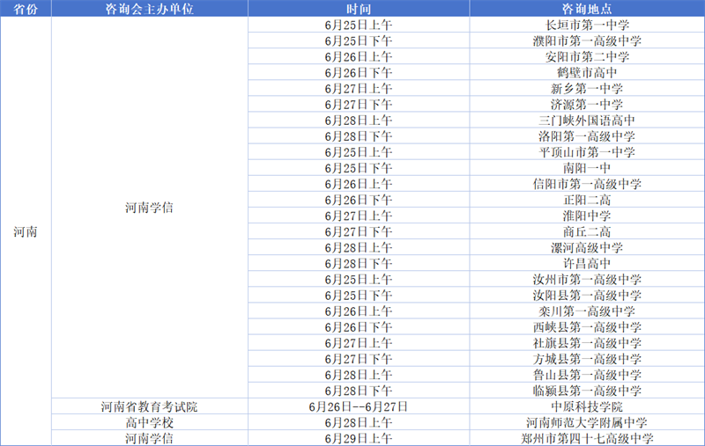Select the time cell in the 鹤壁市高中 row
This screenshot has width=705, height=446.
pos(359,73)
